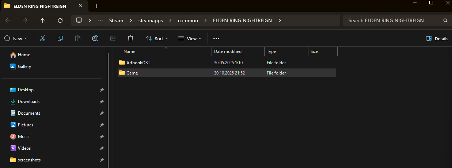Click the Cut scissors icon
The image size is (452, 168).
[x=43, y=38]
